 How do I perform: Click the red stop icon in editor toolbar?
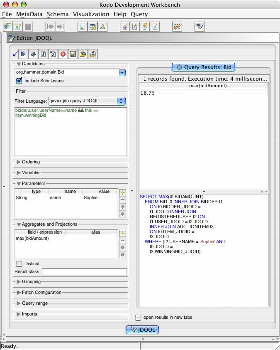click(63, 54)
